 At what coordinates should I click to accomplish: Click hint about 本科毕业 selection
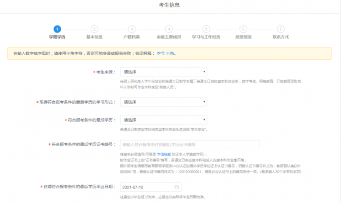pos(164,130)
